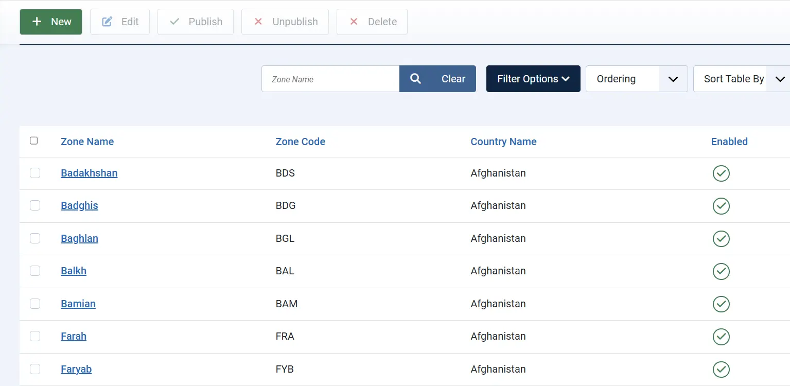Check the Badghis row checkbox
790x386 pixels.
[35, 205]
